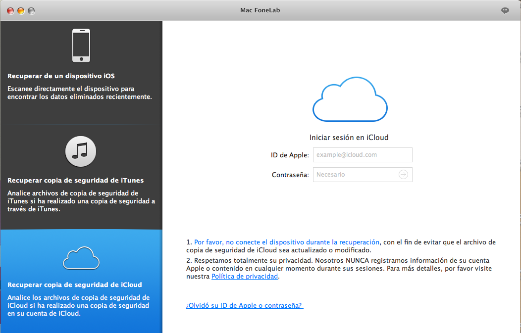Open the Política de privacidad link
The height and width of the screenshot is (333, 521).
point(245,276)
